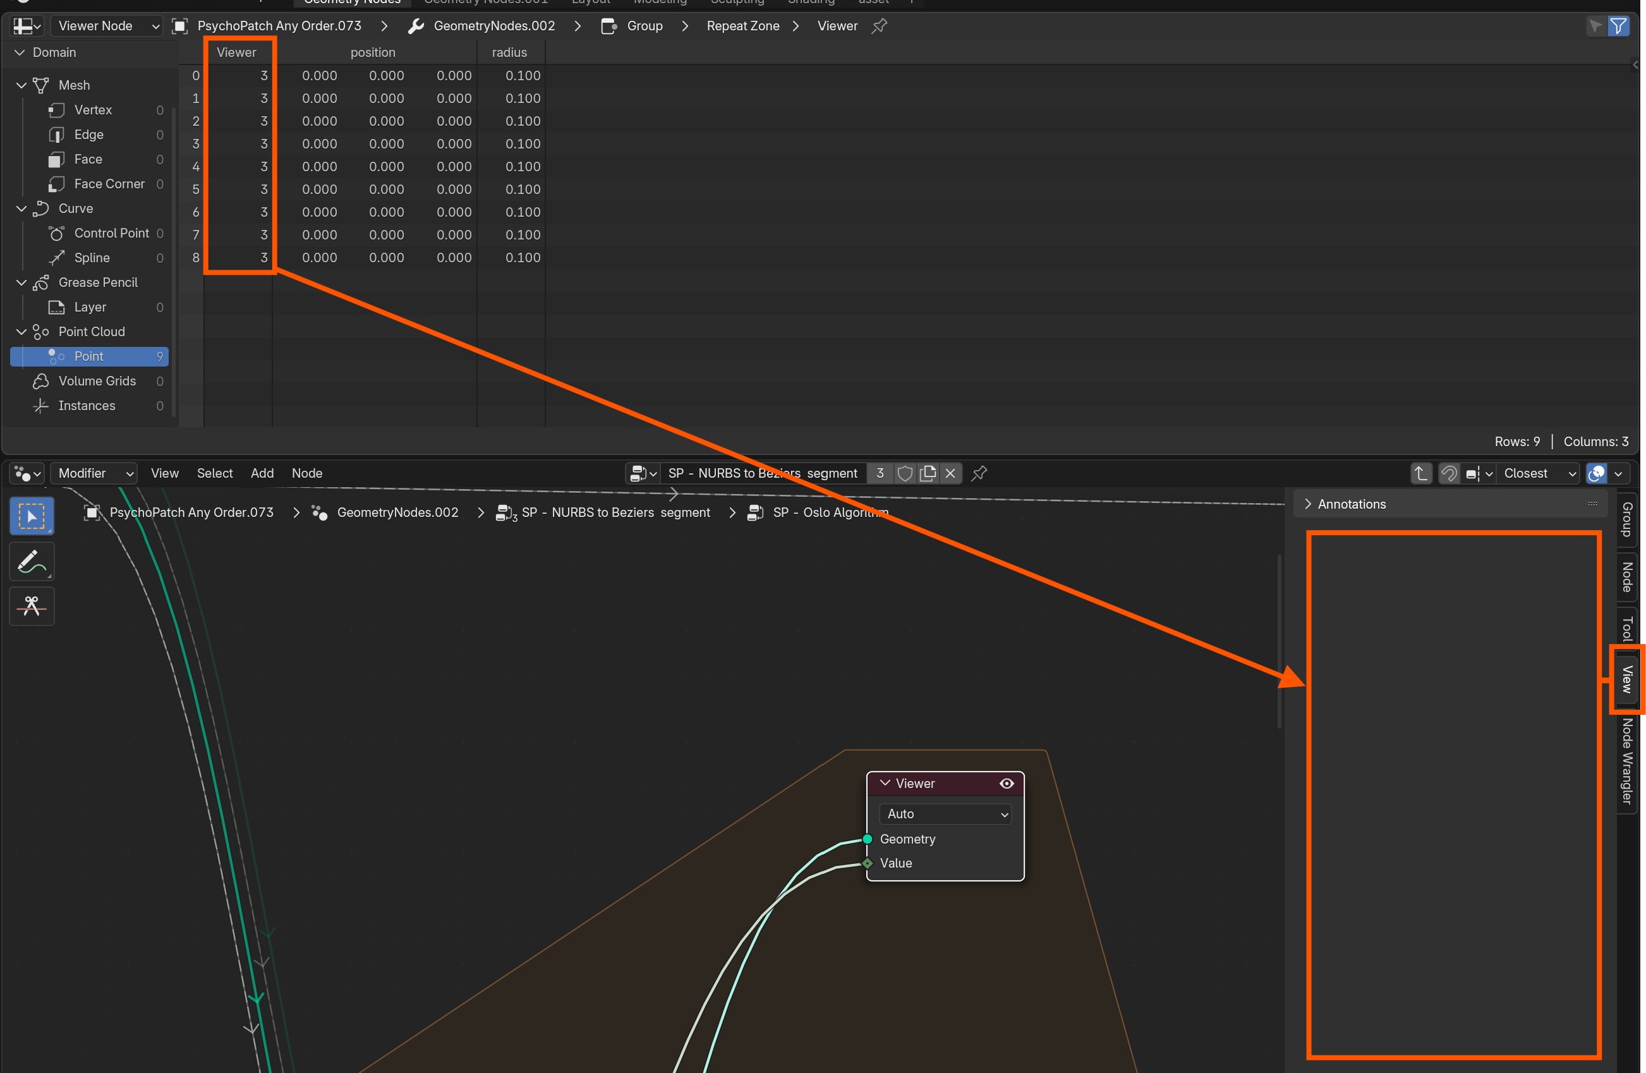
Task: Open the Viewer Node mode dropdown
Action: 108,26
